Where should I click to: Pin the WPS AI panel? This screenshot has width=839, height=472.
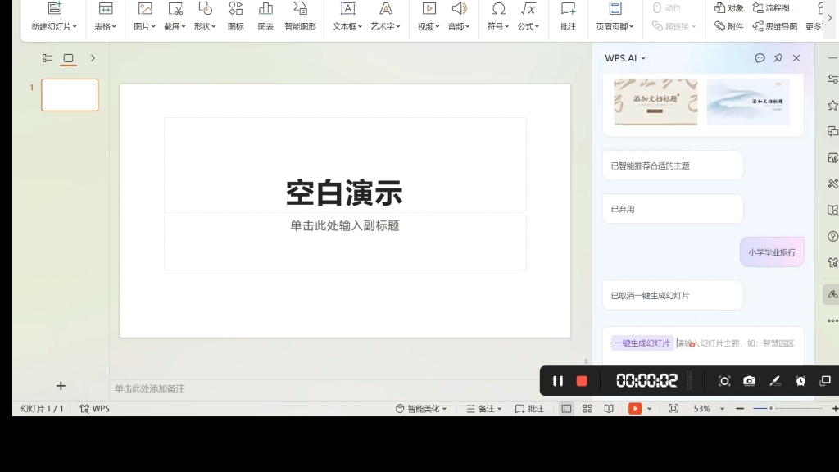[778, 58]
